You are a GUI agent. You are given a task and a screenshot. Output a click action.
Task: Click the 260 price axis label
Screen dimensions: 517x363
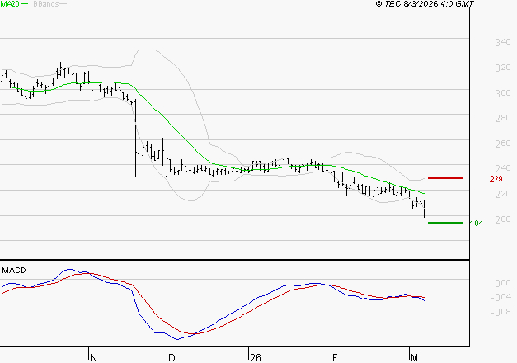click(503, 144)
